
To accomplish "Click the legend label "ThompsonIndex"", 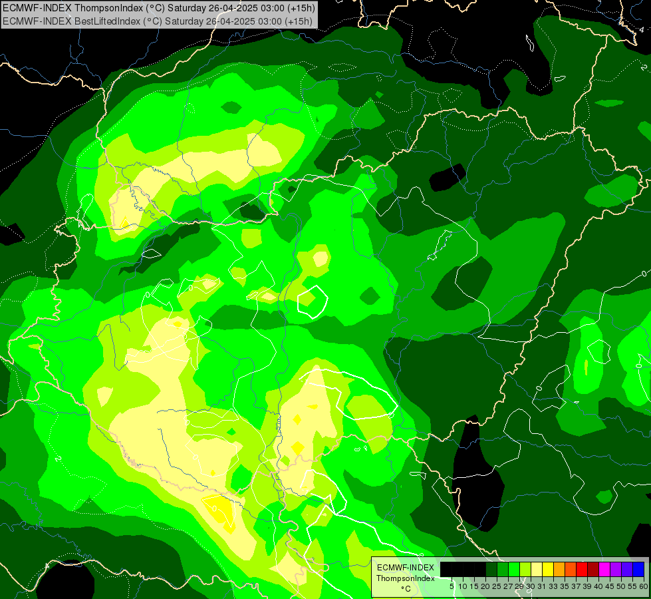I will click(x=405, y=578).
